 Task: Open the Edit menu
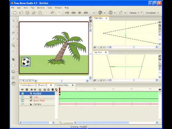tap(19, 8)
